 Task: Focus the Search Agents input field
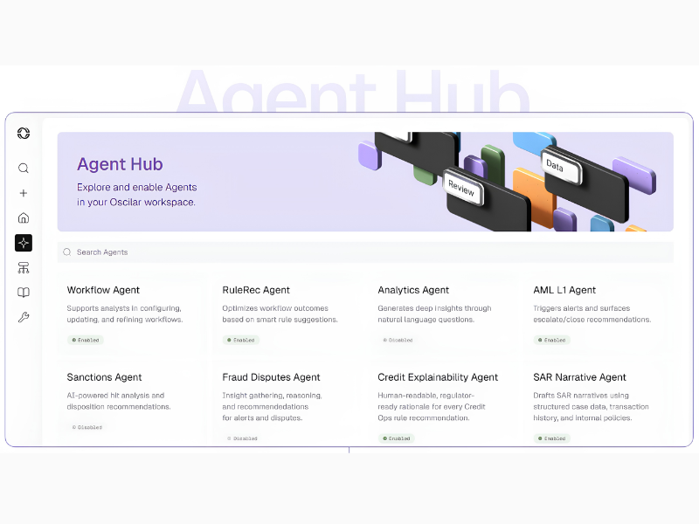pyautogui.click(x=365, y=252)
